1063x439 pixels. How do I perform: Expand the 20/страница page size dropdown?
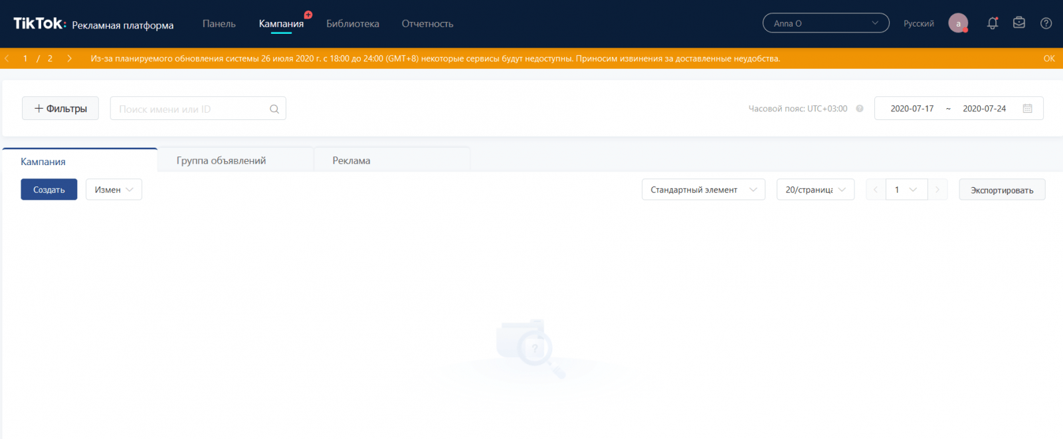pos(815,190)
